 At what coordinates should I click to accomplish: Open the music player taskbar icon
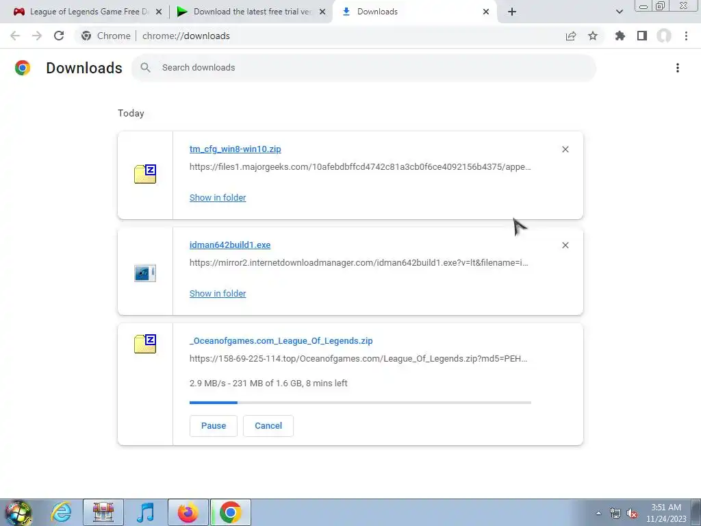[145, 512]
